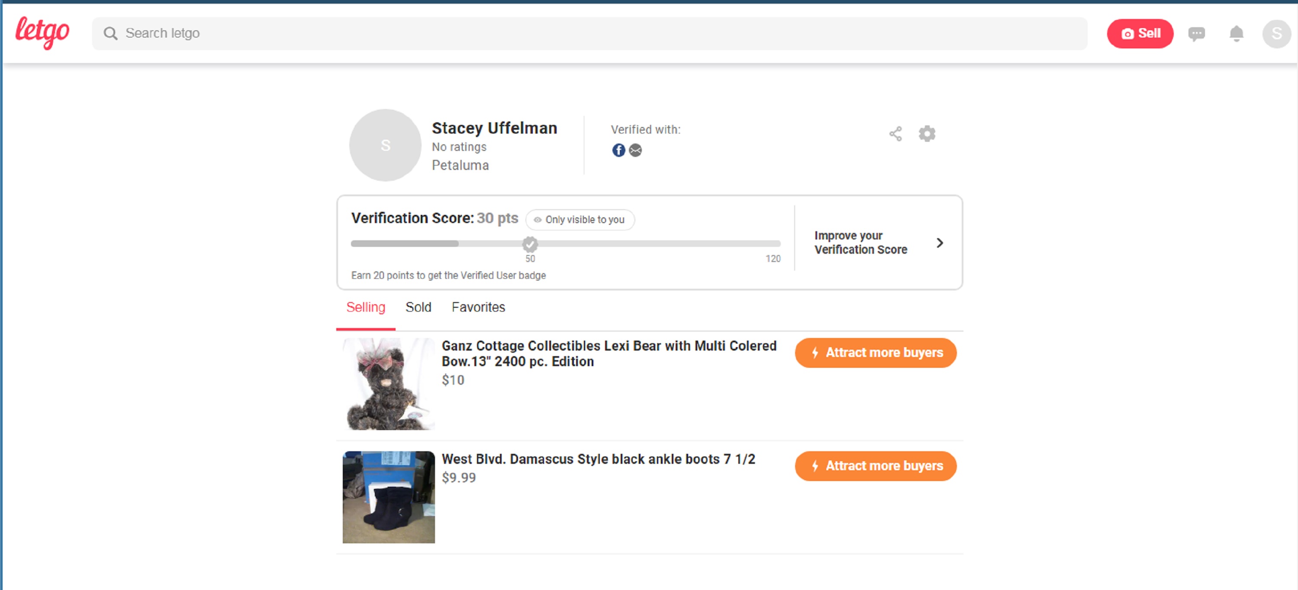Screen dimensions: 1298x590
Task: Switch to the Selling tab
Action: coord(365,307)
